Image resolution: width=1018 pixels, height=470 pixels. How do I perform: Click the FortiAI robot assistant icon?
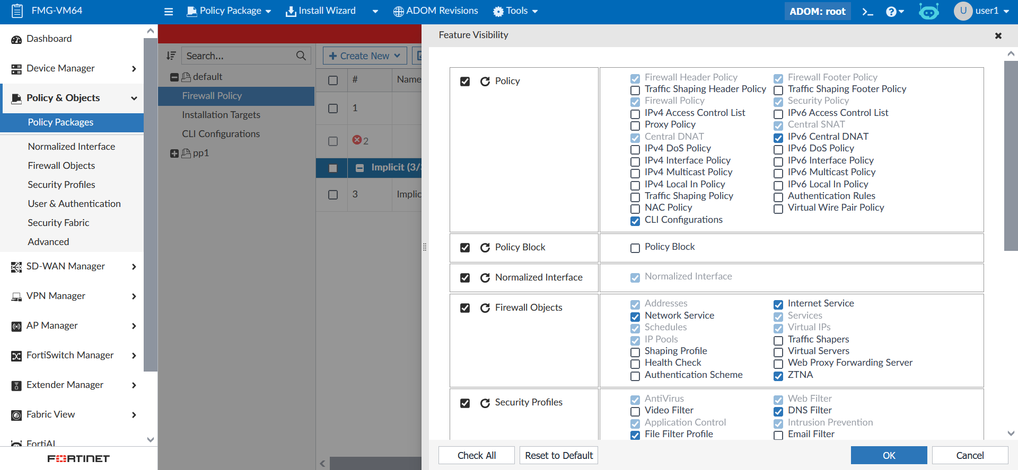pos(928,11)
